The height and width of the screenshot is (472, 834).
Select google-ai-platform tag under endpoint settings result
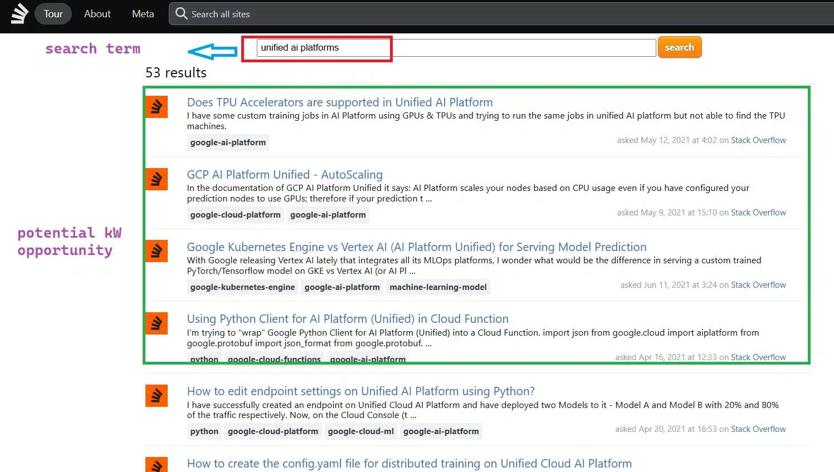441,431
